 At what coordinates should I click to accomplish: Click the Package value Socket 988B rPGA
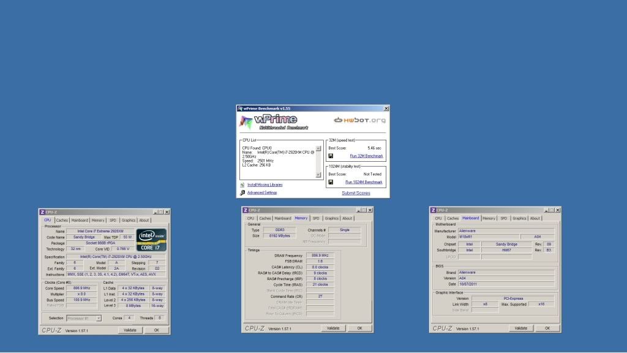(x=100, y=243)
